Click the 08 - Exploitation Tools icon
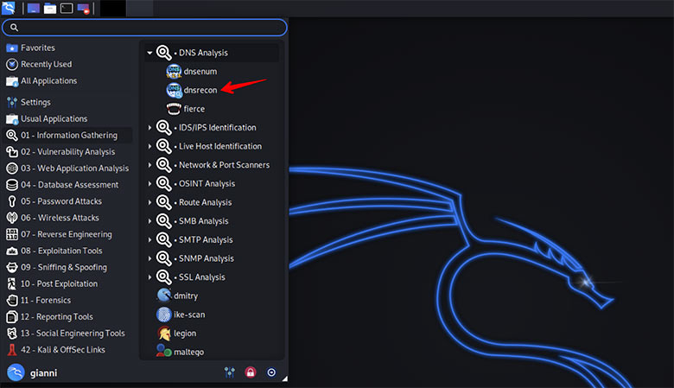This screenshot has width=674, height=388. [x=11, y=251]
